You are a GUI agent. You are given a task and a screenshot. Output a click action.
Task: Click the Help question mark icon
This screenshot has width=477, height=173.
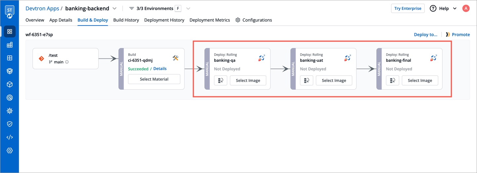tap(433, 9)
